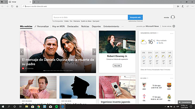Open the Microsoft News link
The width and height of the screenshot is (195, 109).
pyautogui.click(x=152, y=26)
